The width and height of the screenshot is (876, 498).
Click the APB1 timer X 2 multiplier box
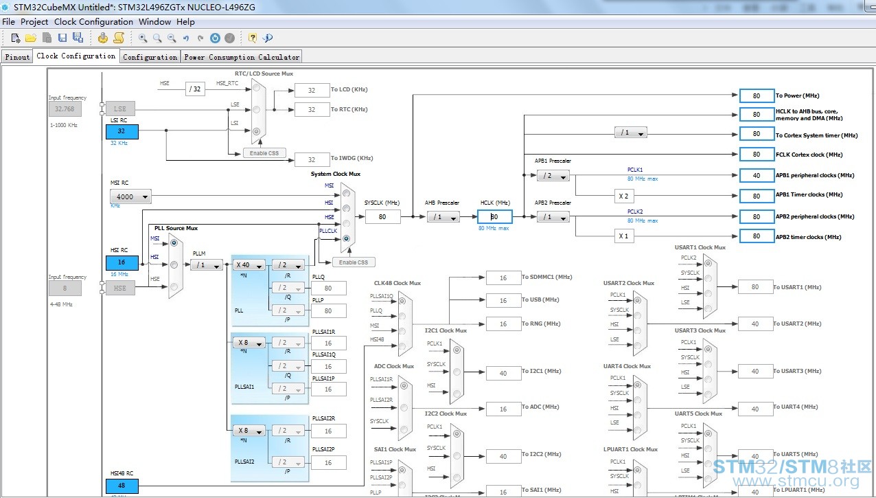coord(623,196)
